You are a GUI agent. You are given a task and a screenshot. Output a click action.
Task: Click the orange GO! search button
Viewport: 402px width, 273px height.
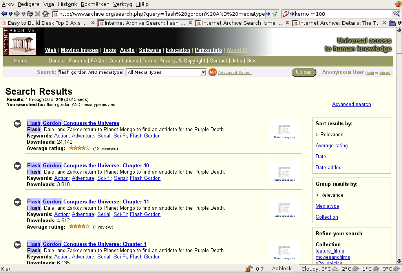click(x=212, y=72)
